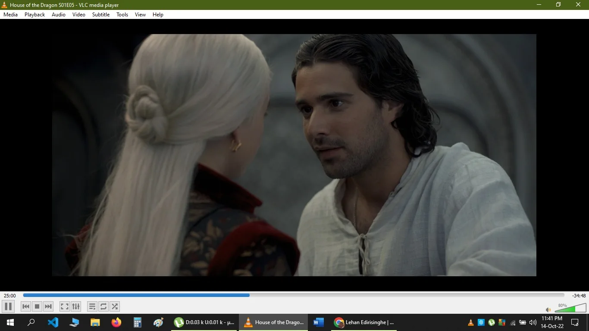
Task: Open the pinned computer-and-monitor app on taskbar
Action: (74, 322)
